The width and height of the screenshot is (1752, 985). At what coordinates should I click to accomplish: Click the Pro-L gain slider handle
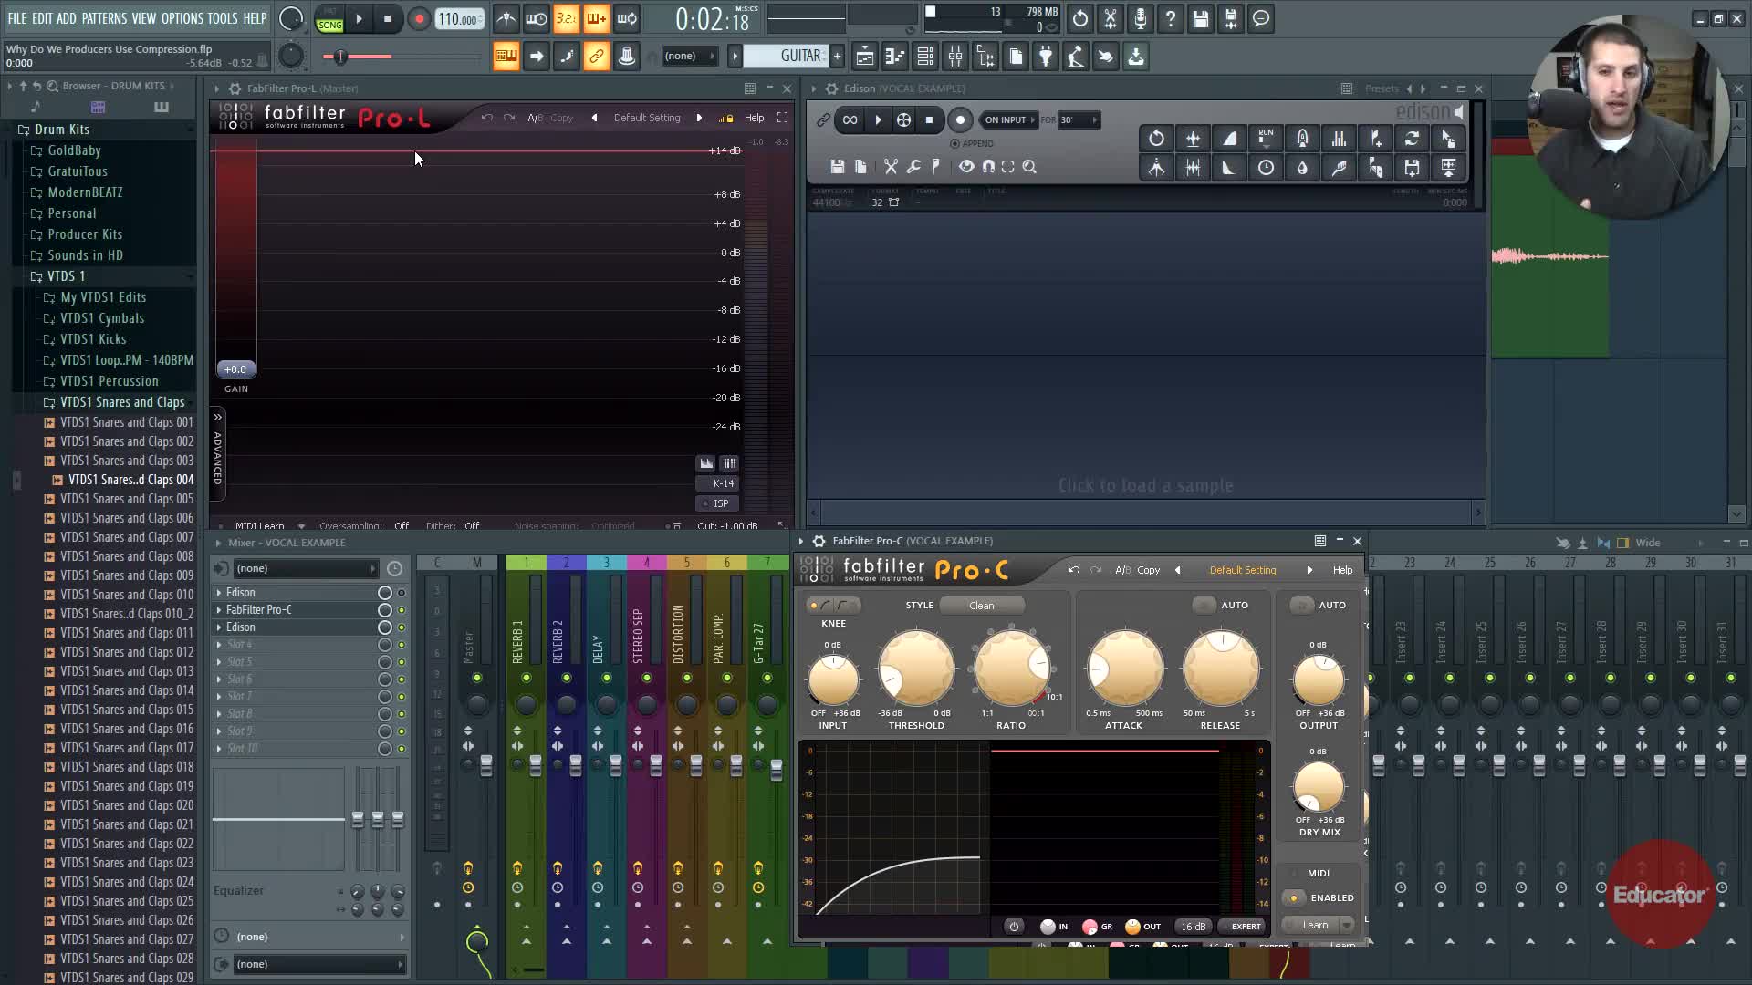(x=235, y=369)
